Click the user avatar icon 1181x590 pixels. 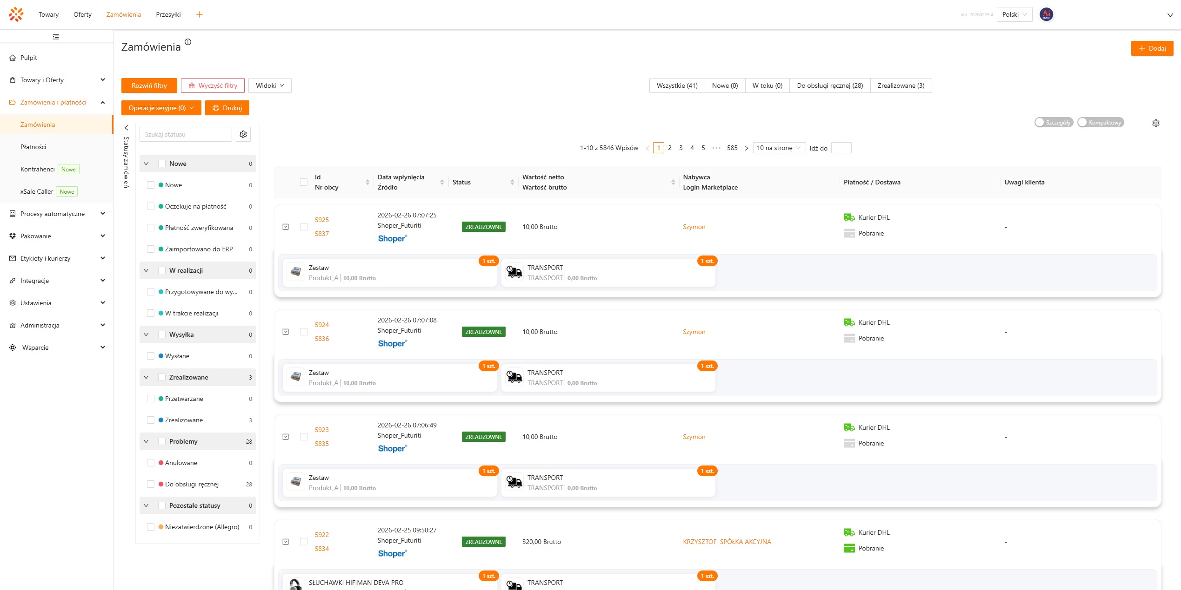[1046, 14]
